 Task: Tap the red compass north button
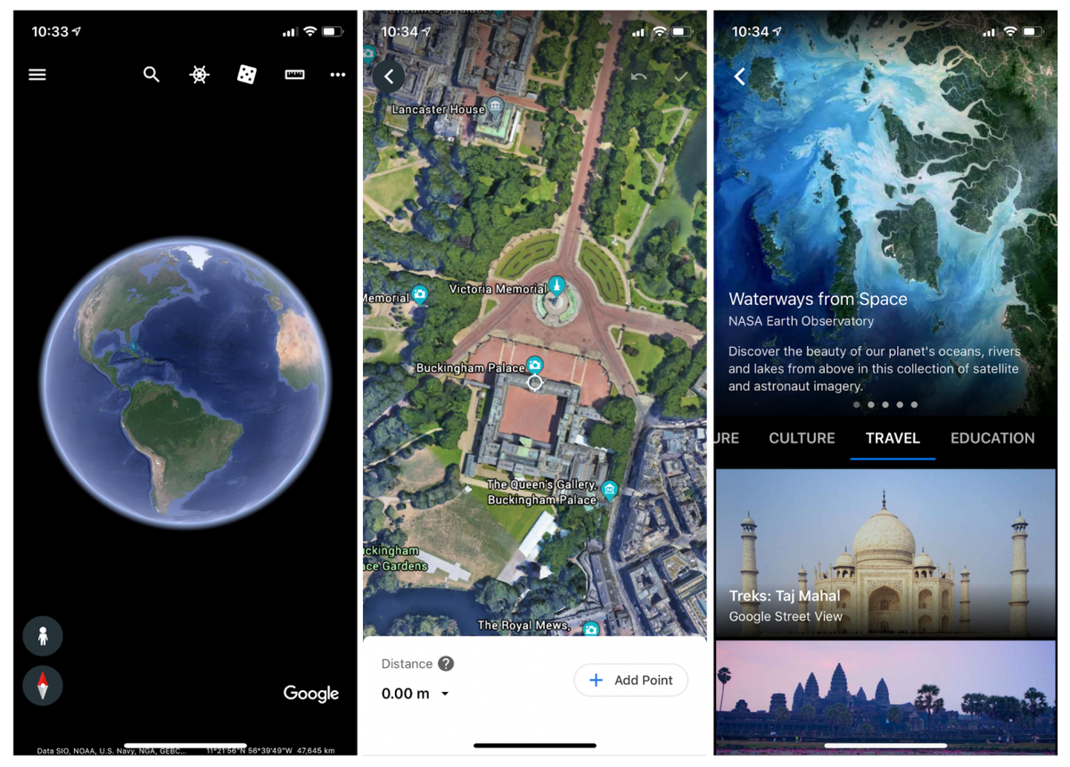tap(43, 686)
